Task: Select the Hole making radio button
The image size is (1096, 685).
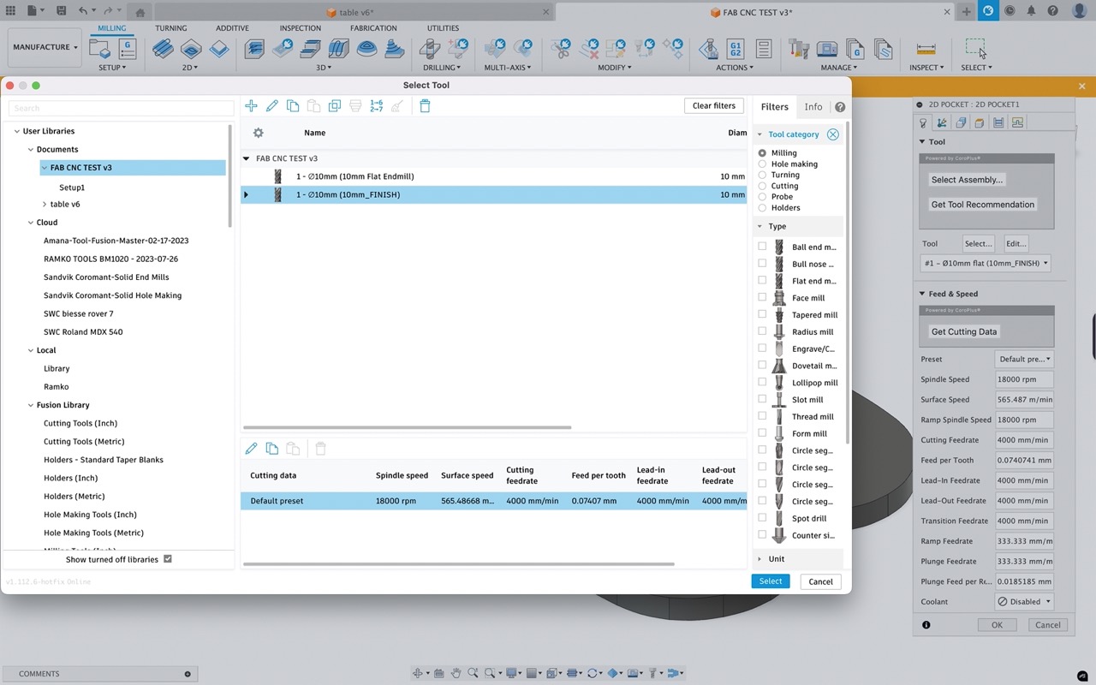Action: click(x=762, y=164)
